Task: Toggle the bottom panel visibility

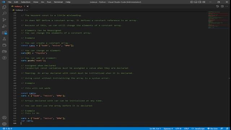Action: pyautogui.click(x=196, y=2)
